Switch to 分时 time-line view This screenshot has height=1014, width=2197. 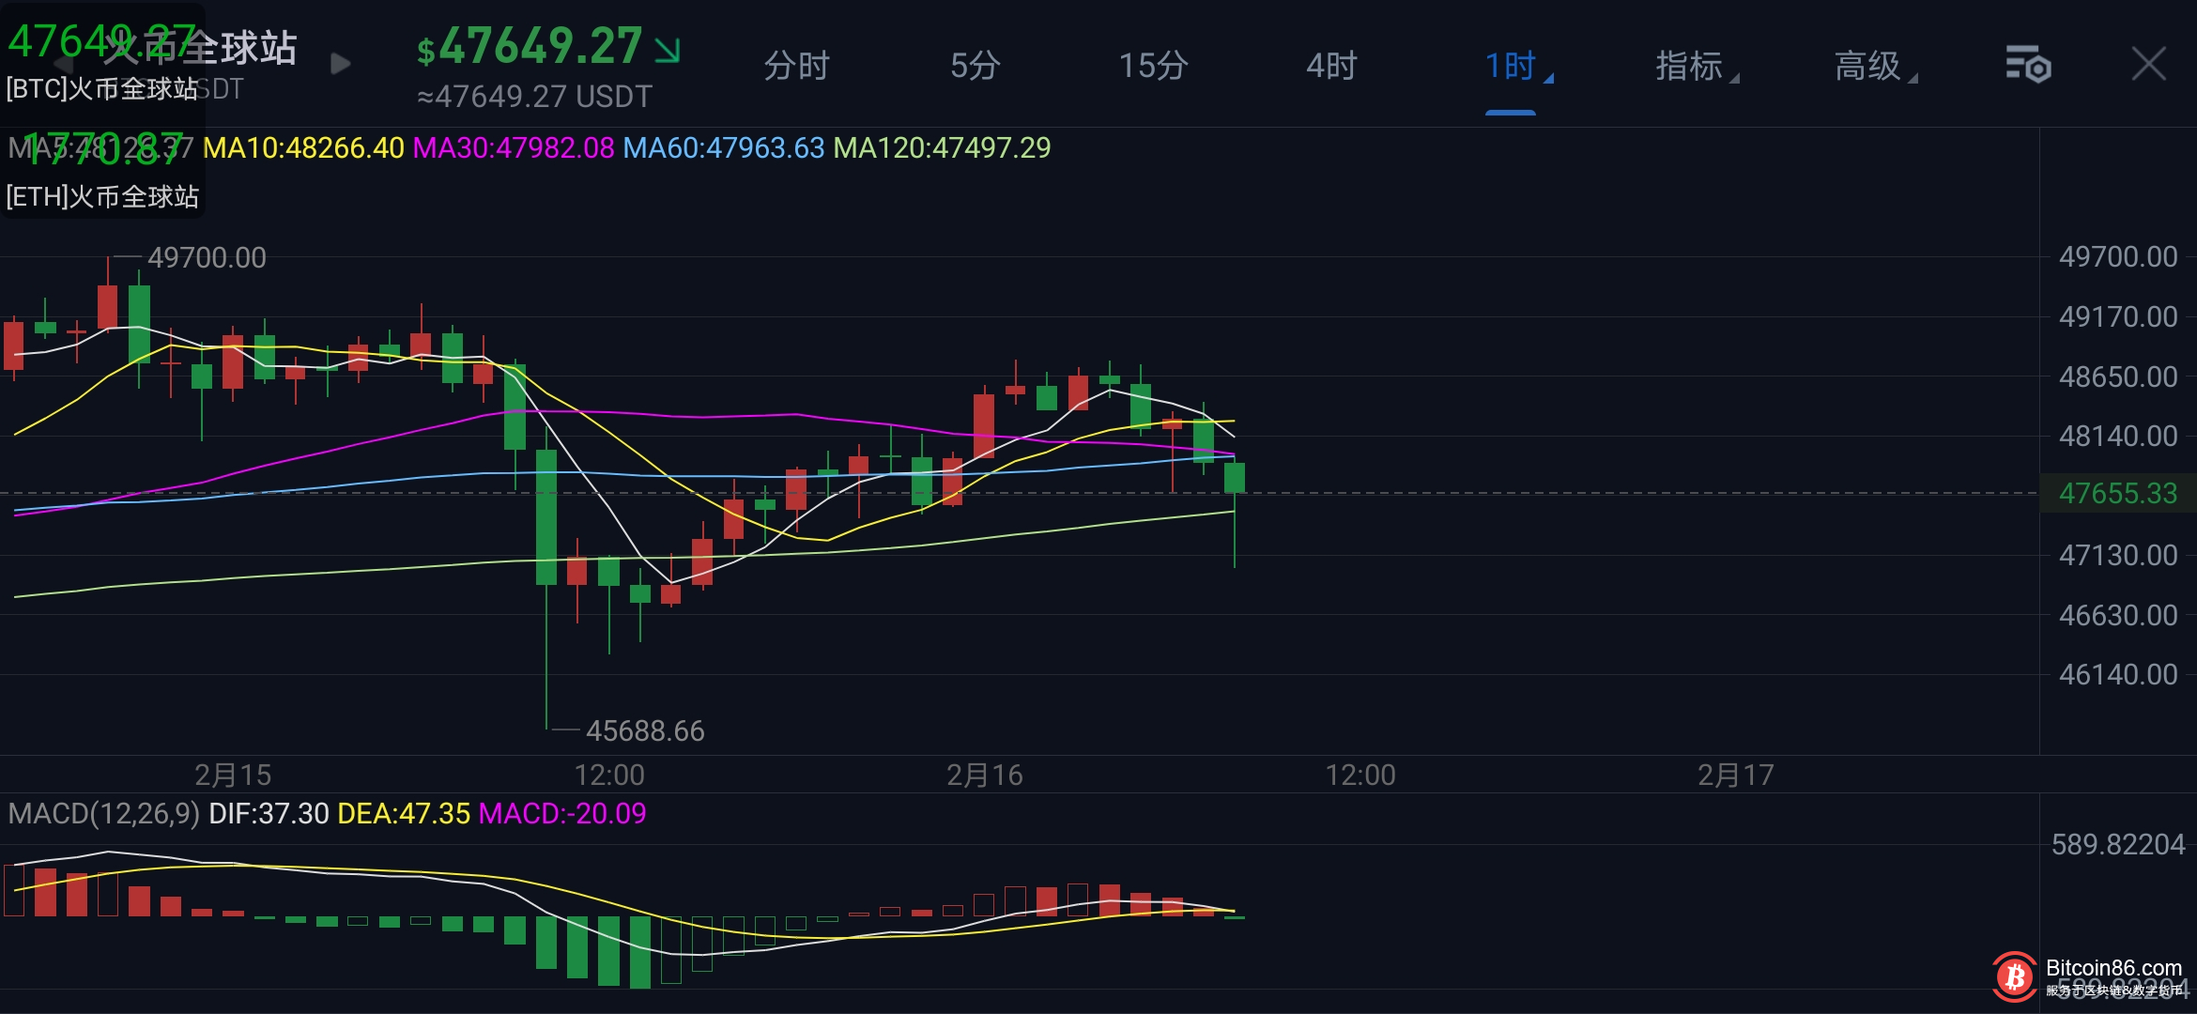coord(796,66)
